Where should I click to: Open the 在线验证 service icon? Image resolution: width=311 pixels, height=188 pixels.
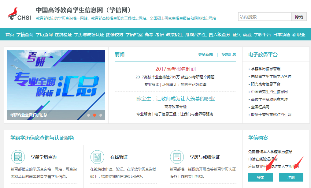[x=97, y=157]
